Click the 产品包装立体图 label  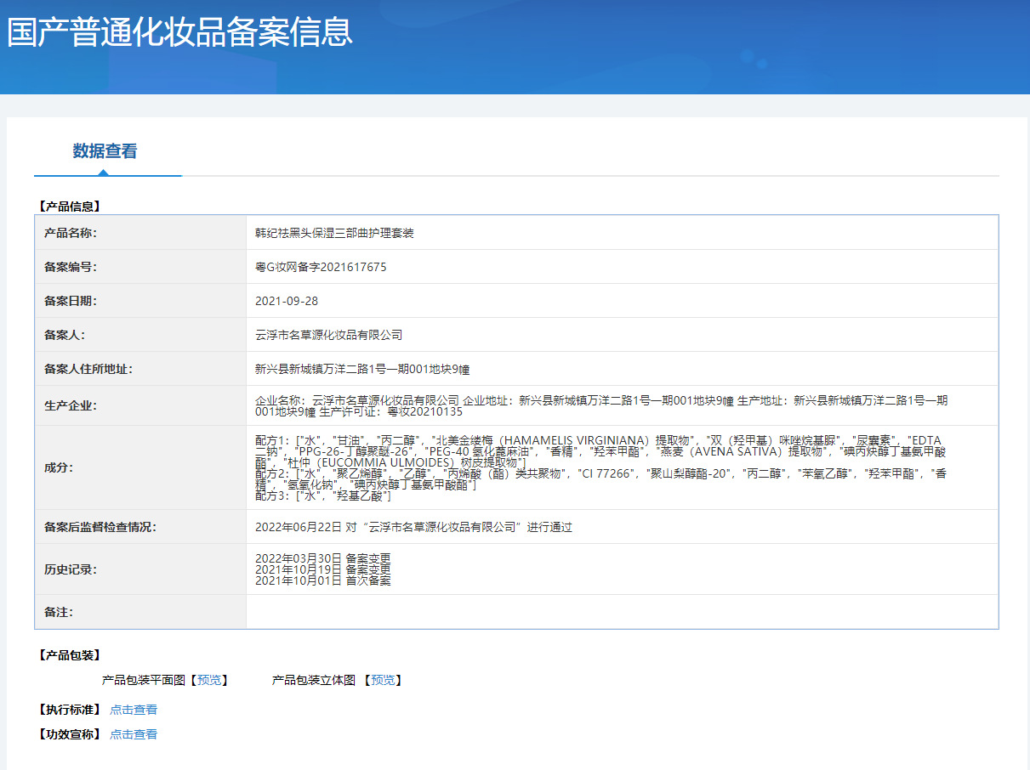314,680
